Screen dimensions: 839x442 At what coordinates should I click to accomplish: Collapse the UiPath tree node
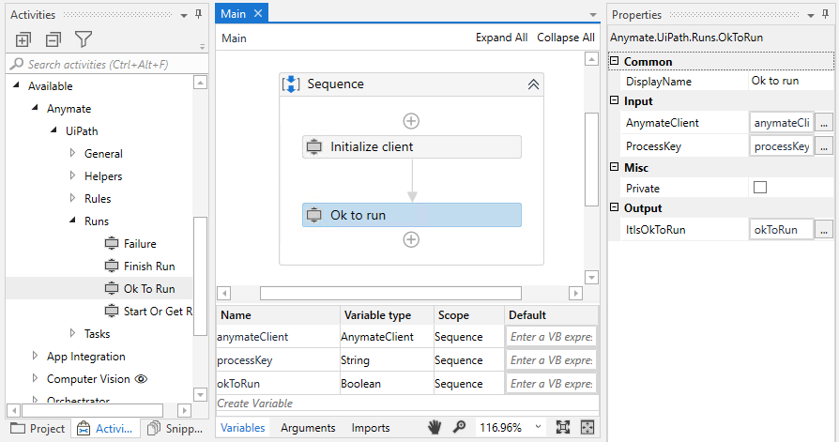54,130
